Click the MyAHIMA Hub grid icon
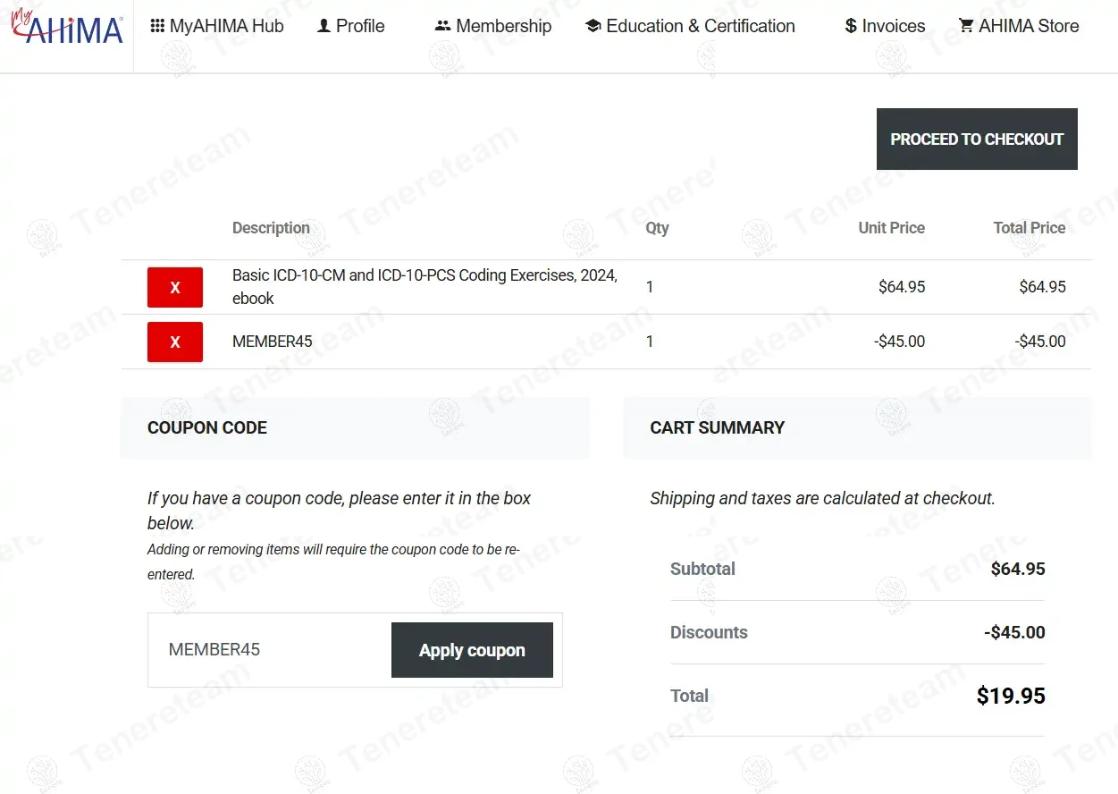The width and height of the screenshot is (1118, 794). [x=157, y=26]
